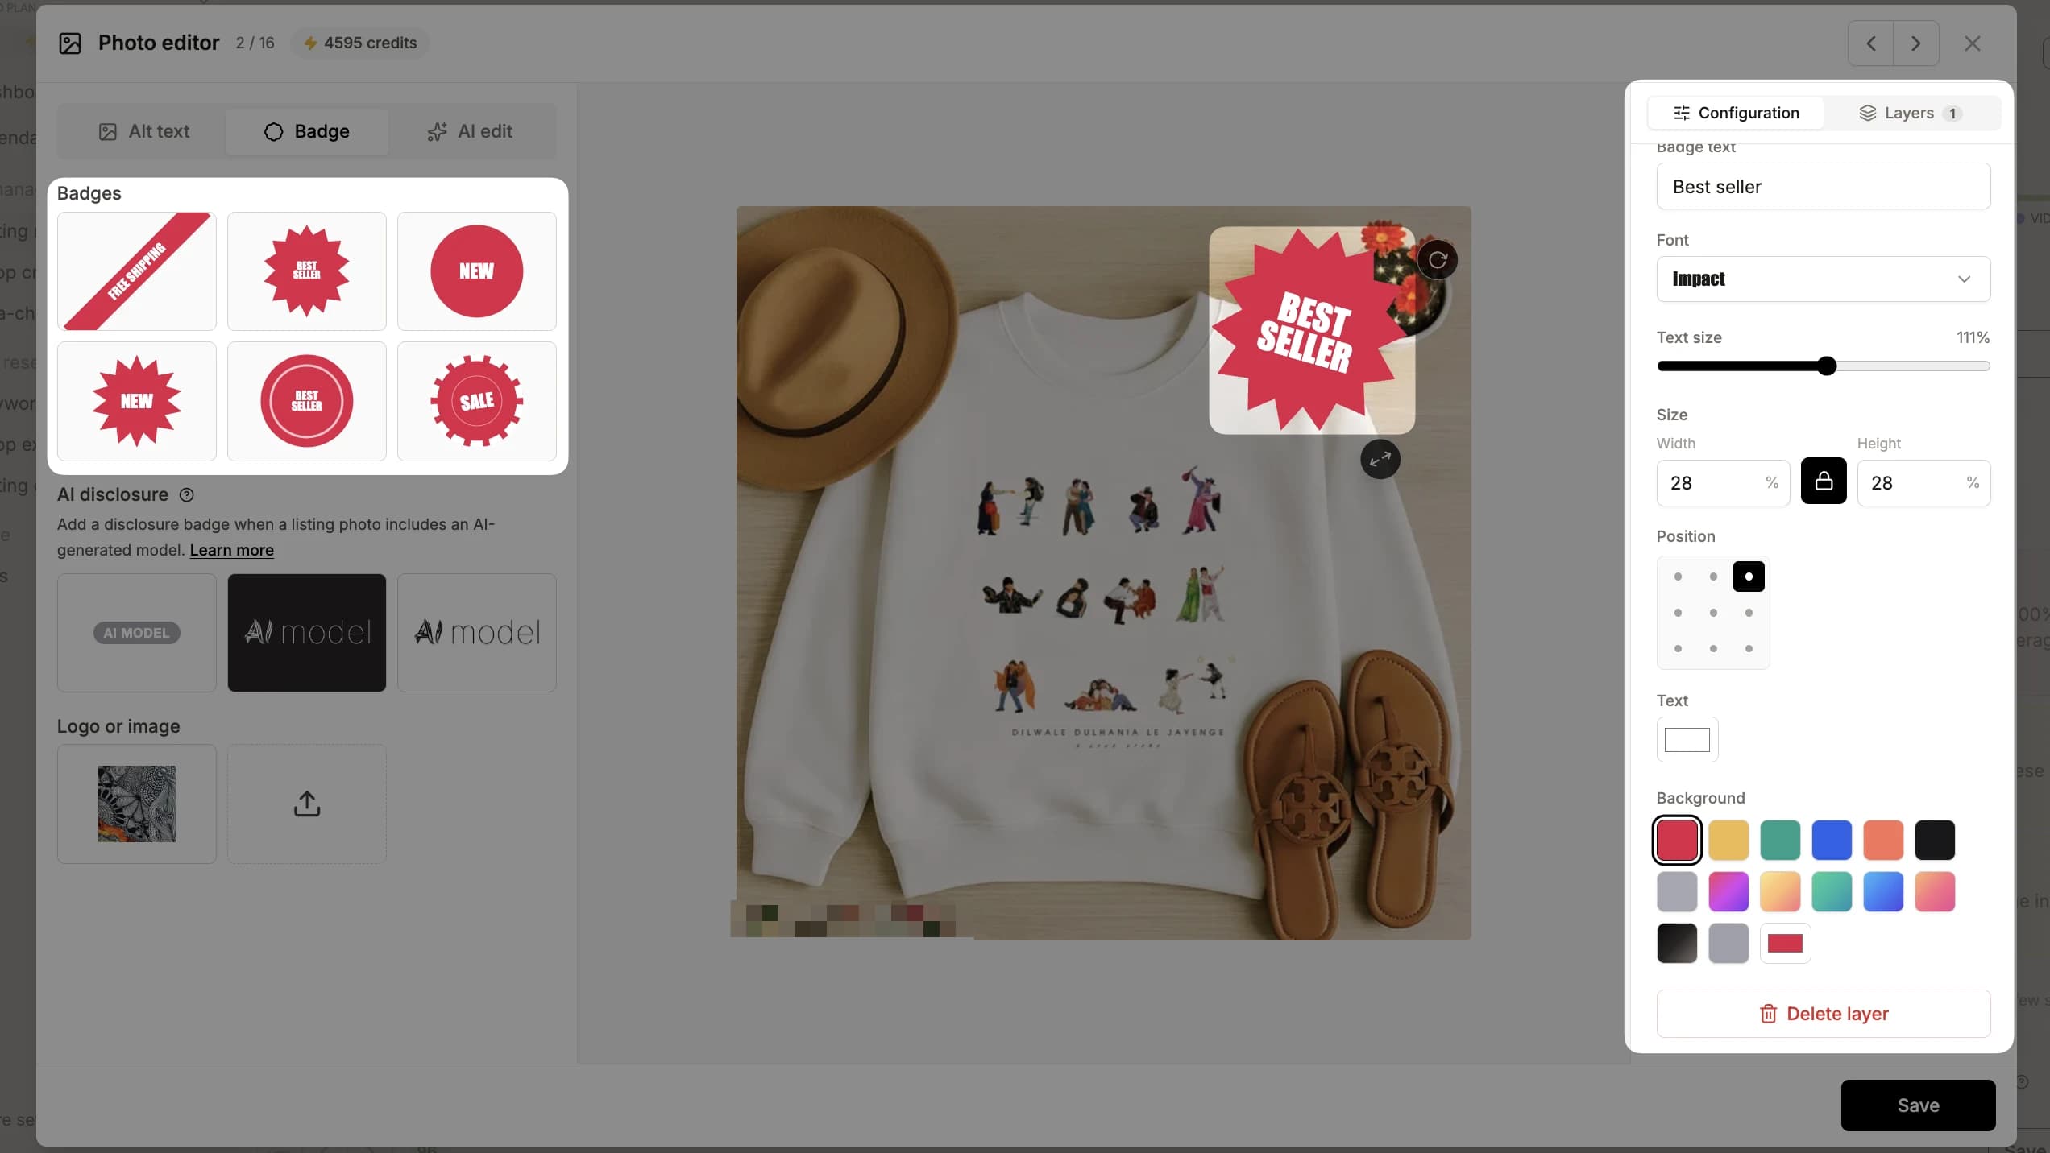Click the 4595 credits indicator
Screen dimensions: 2050x1153
click(x=359, y=43)
